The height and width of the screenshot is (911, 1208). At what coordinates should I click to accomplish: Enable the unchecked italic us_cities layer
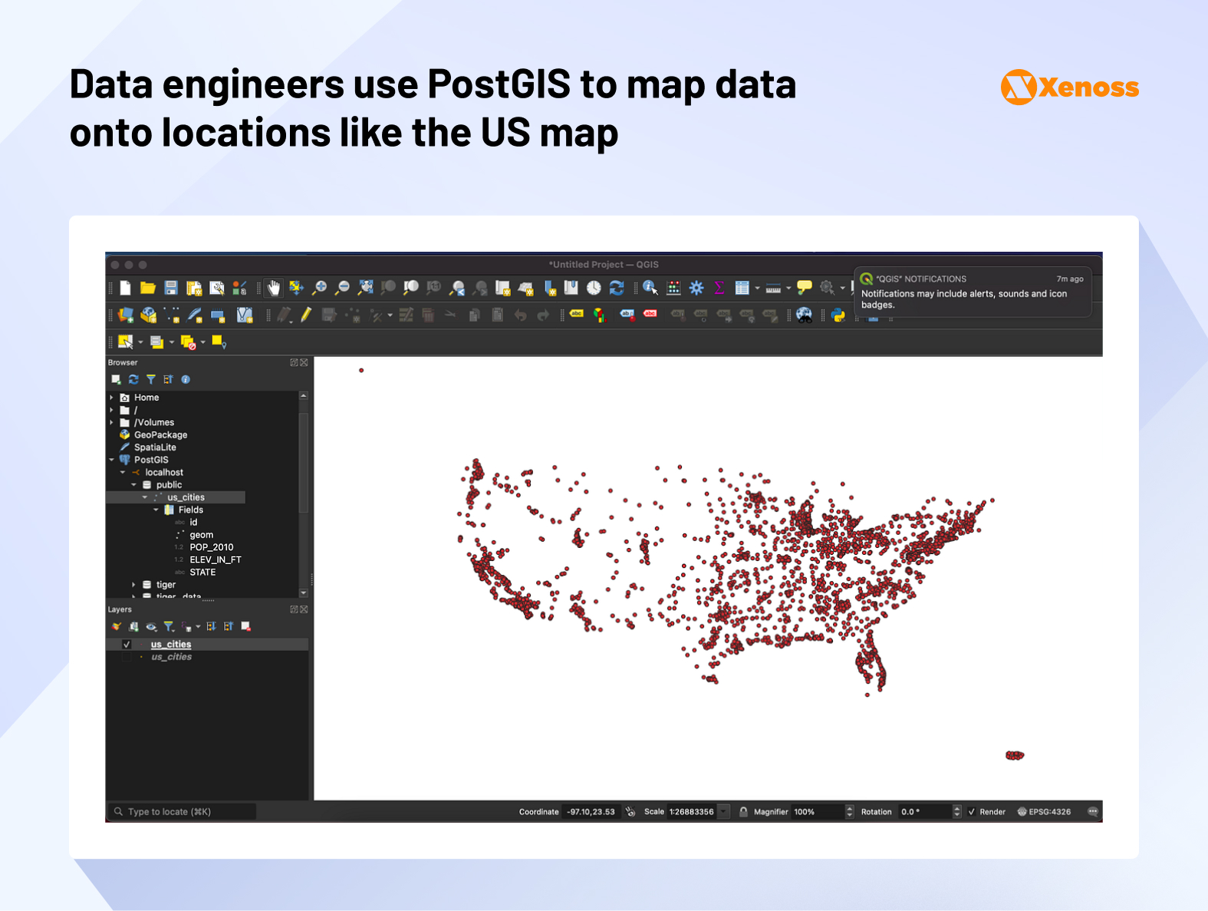tap(127, 657)
